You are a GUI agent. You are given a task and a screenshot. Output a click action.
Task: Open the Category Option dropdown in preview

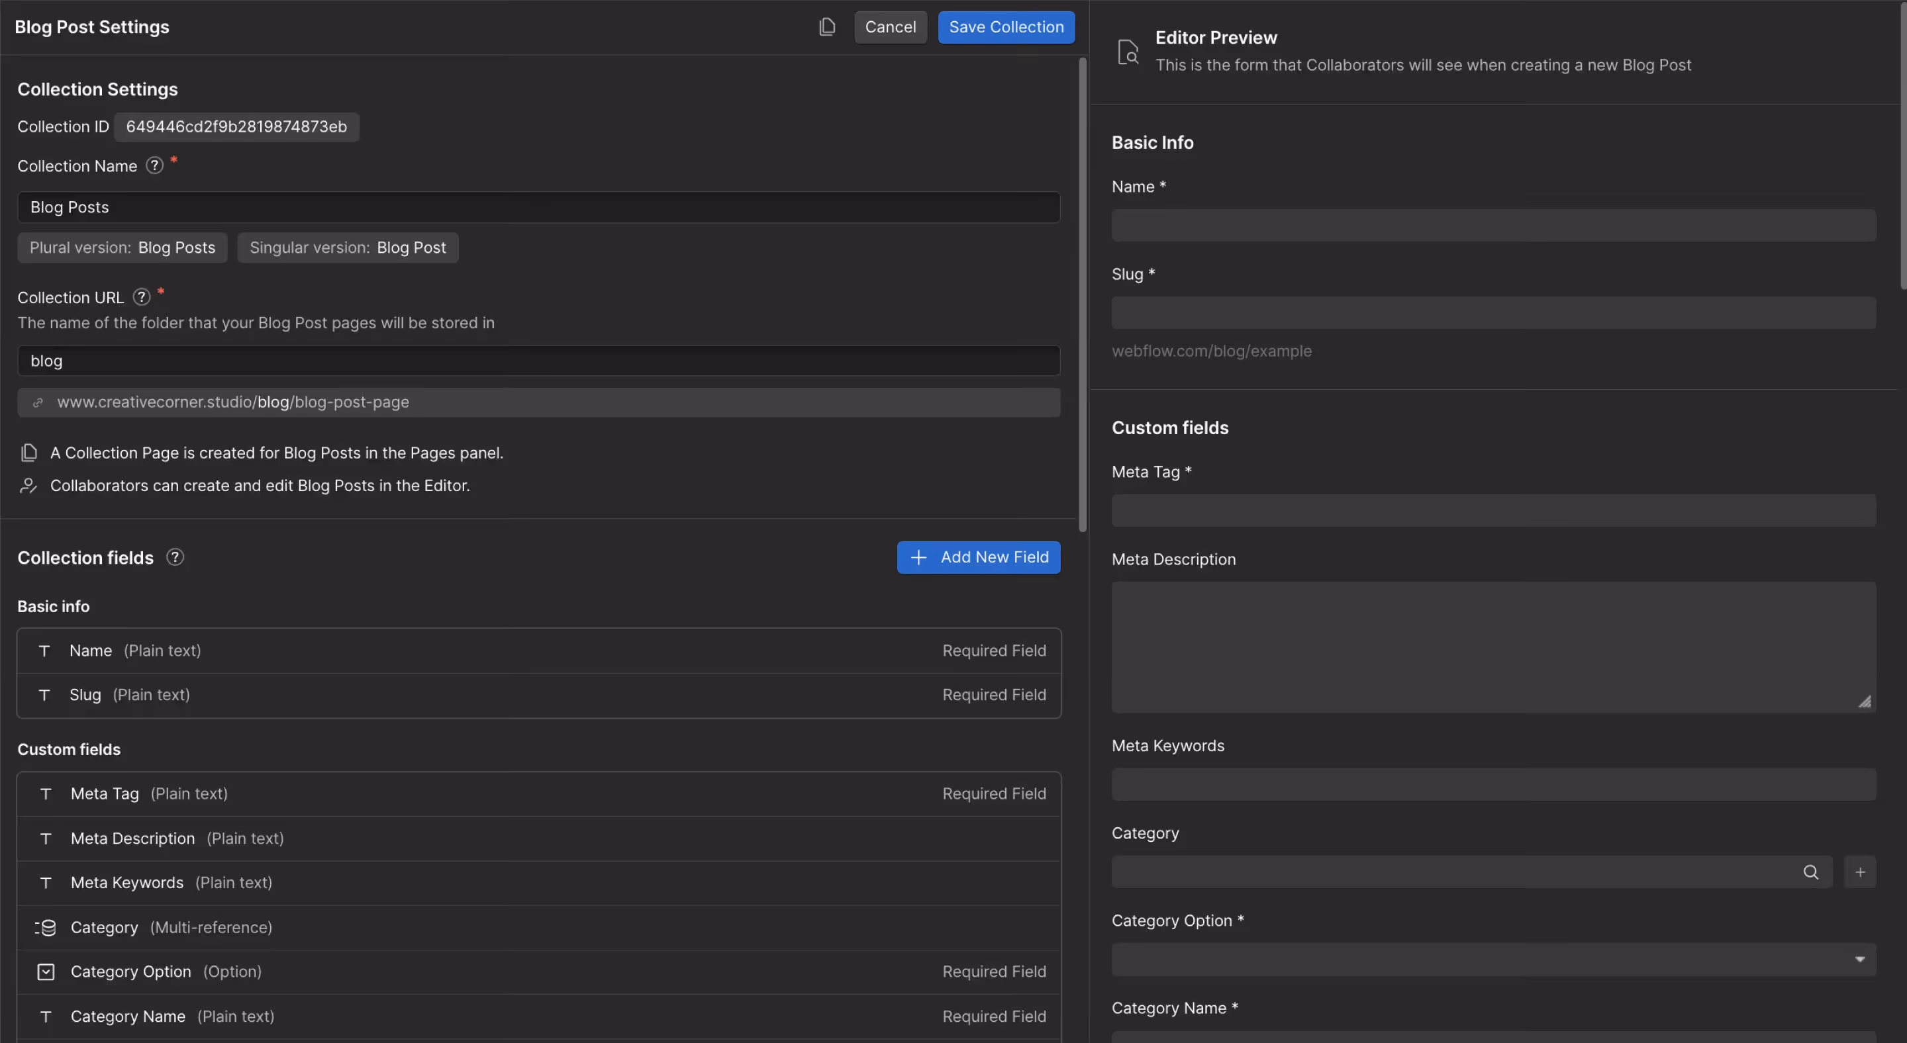click(1493, 960)
